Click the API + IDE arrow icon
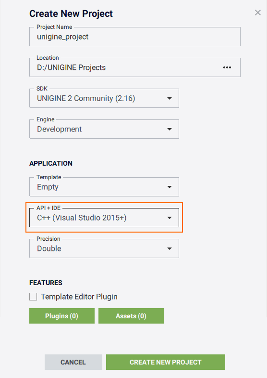The width and height of the screenshot is (267, 378). click(x=170, y=218)
